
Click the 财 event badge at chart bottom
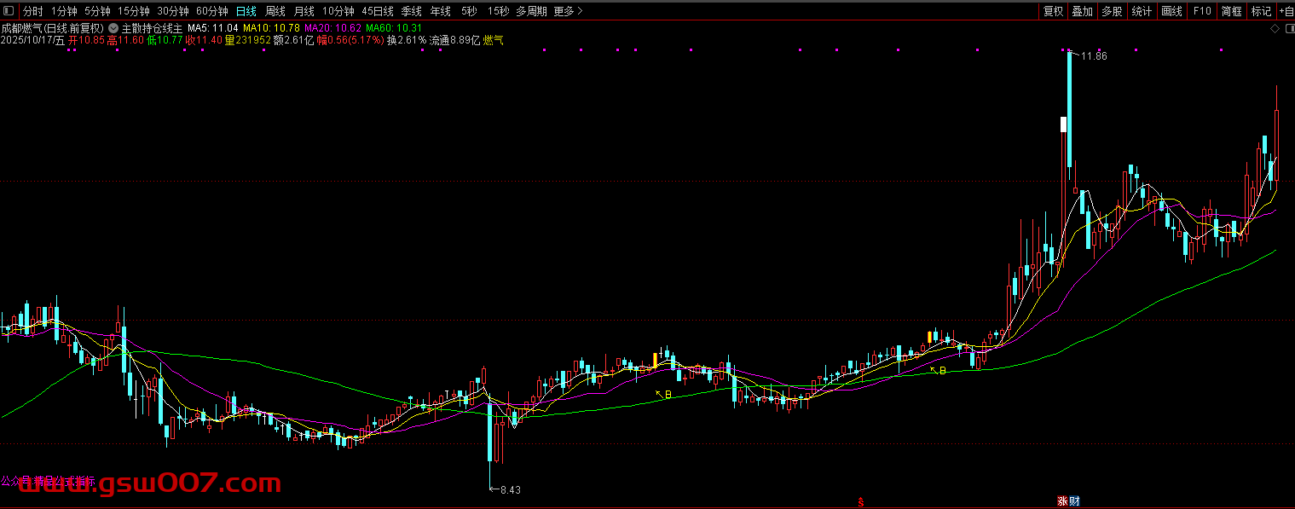tap(1074, 501)
